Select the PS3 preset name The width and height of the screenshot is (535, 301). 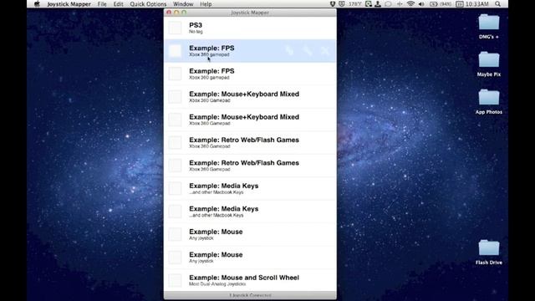(x=196, y=25)
